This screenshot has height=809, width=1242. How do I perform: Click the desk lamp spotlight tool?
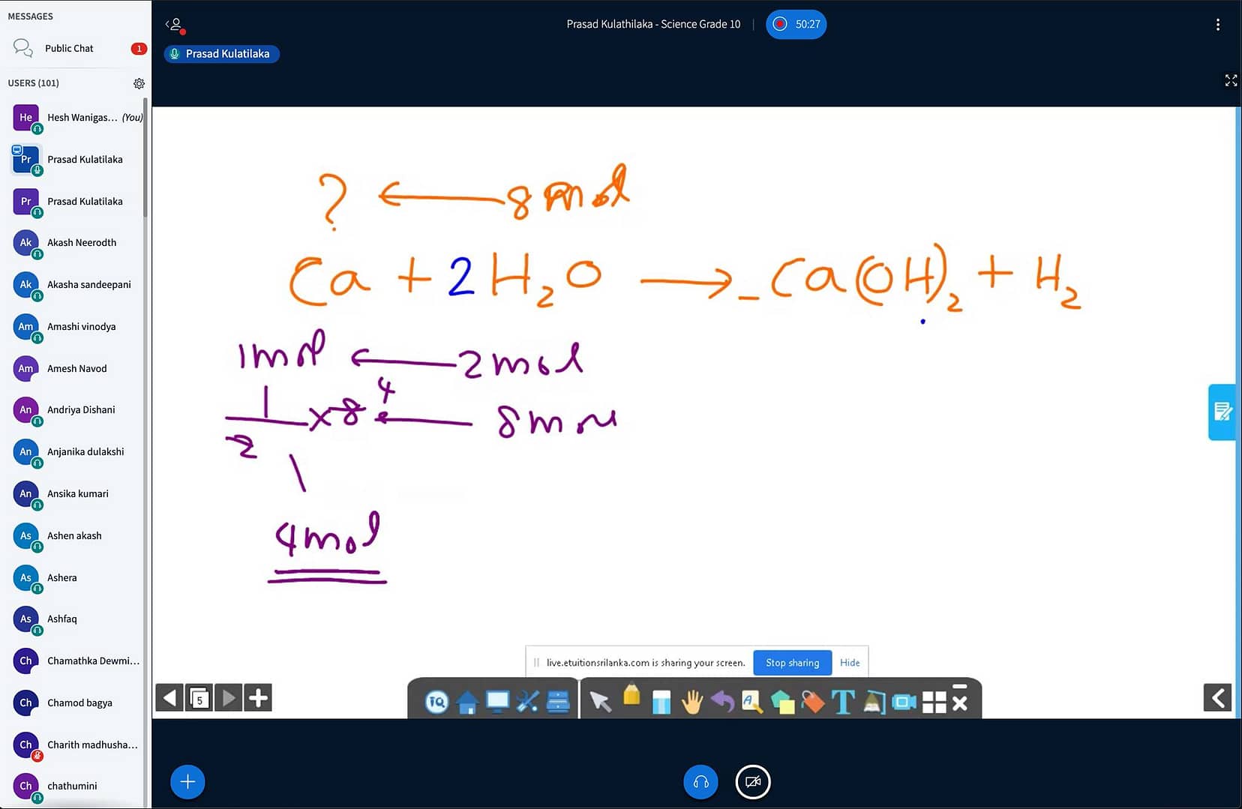tap(874, 702)
